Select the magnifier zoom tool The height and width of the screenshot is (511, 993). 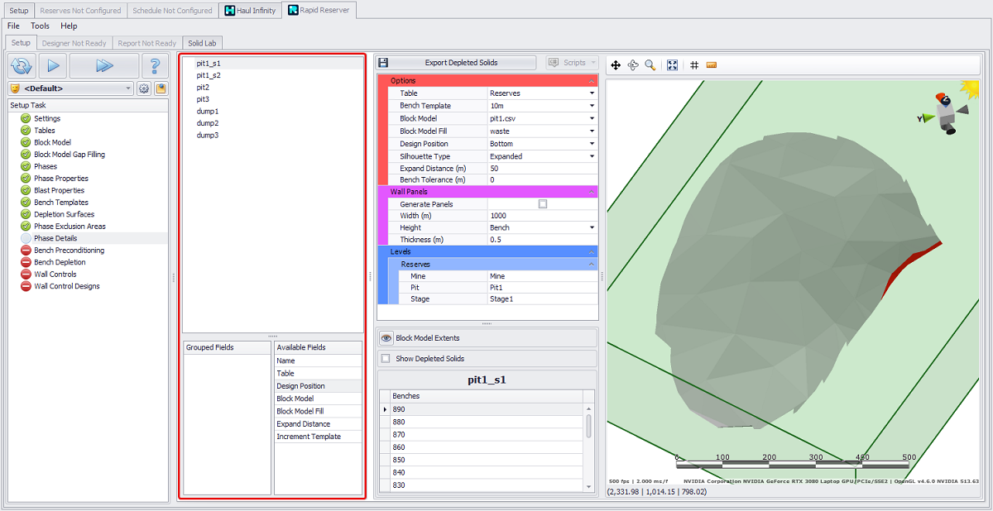(x=650, y=65)
